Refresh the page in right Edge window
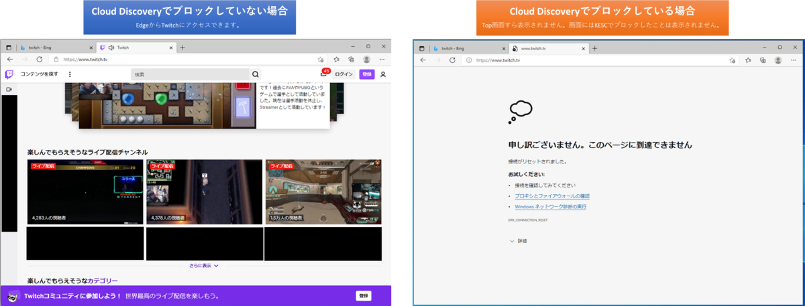Viewport: 805px width, 306px height. click(x=452, y=60)
